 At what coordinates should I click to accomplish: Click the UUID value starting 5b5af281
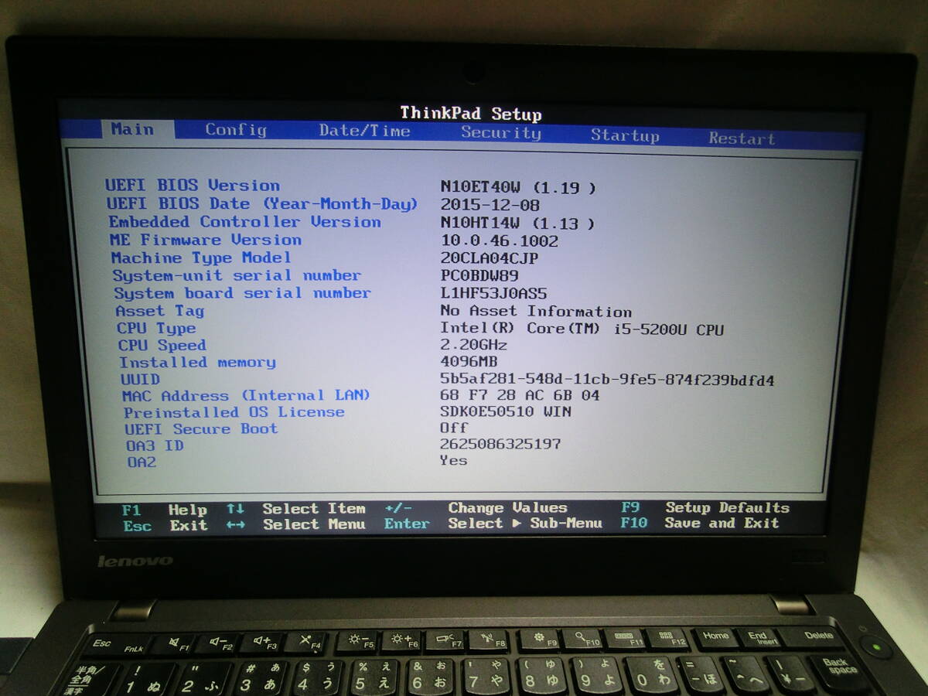pyautogui.click(x=607, y=380)
